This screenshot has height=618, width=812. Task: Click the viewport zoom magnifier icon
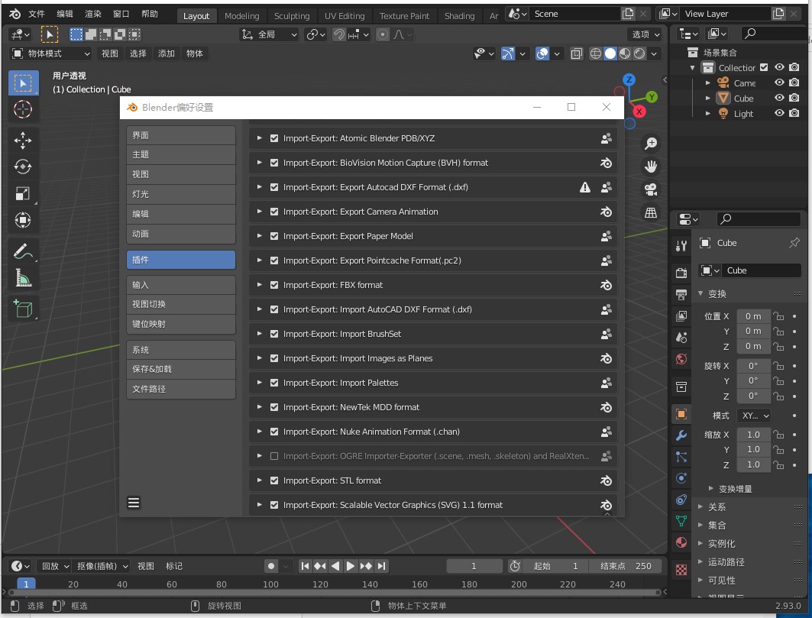(x=651, y=144)
